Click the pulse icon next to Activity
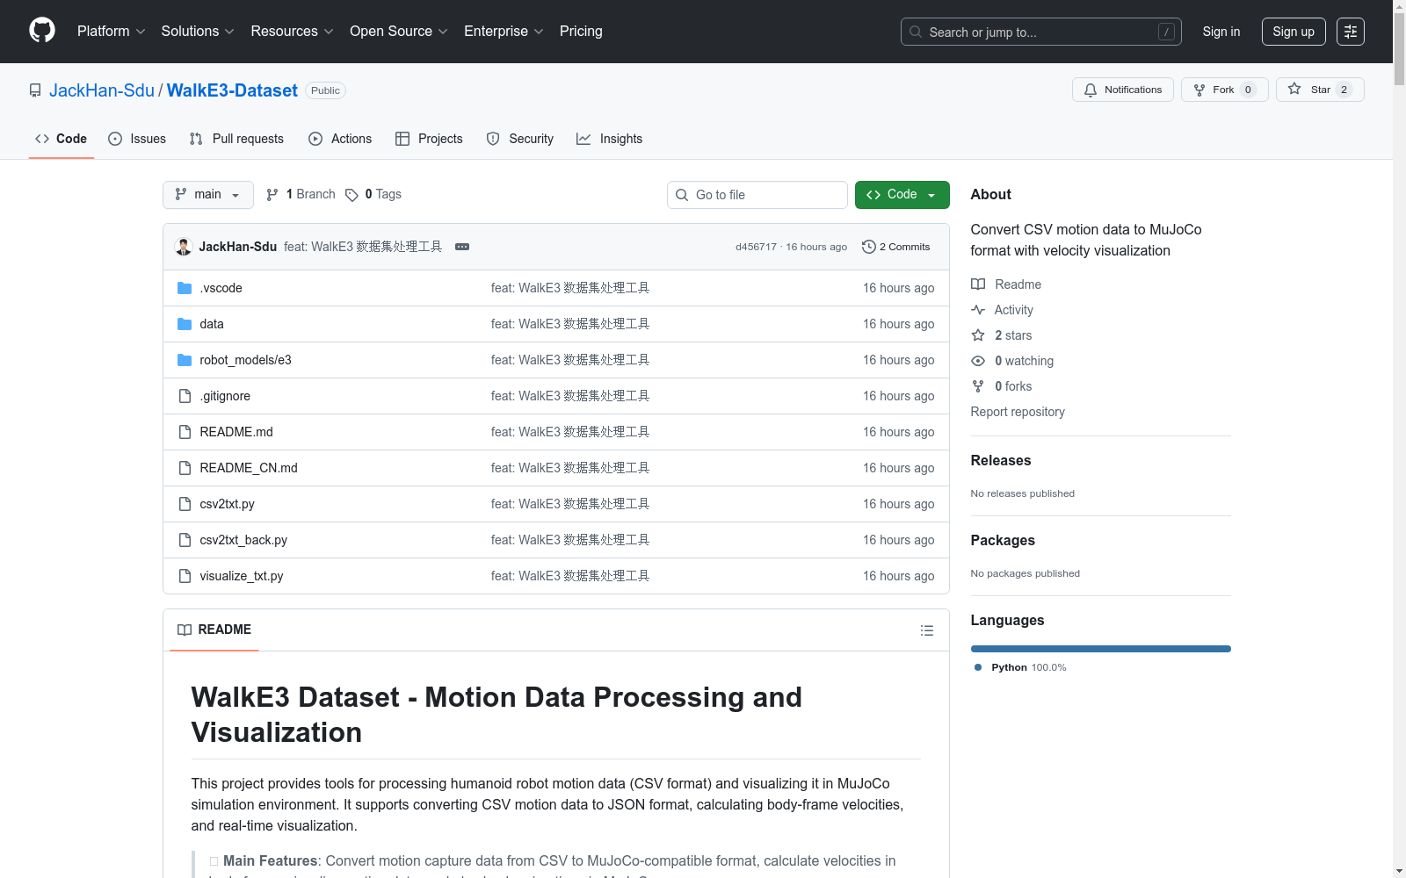Screen dimensions: 1406x878 [978, 310]
